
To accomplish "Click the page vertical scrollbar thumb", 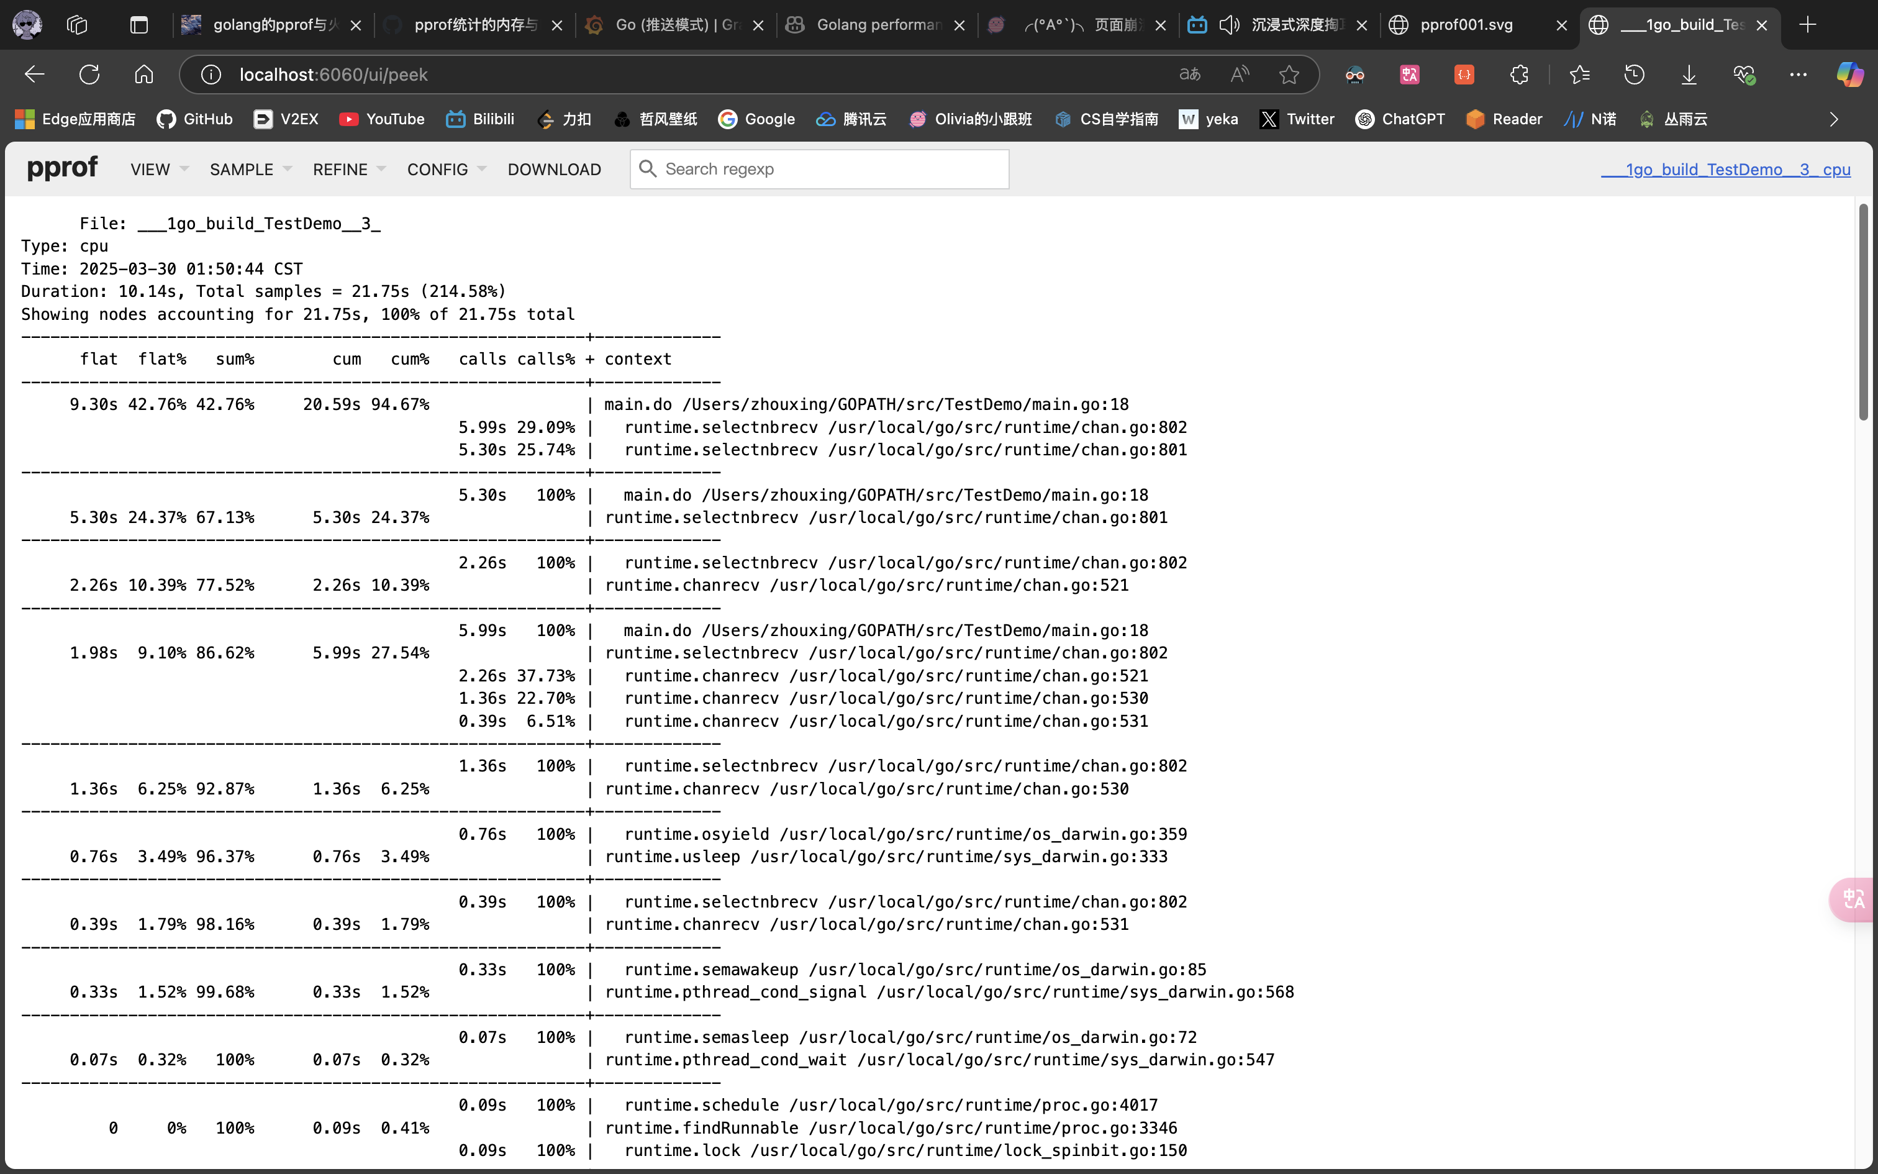I will pos(1863,311).
